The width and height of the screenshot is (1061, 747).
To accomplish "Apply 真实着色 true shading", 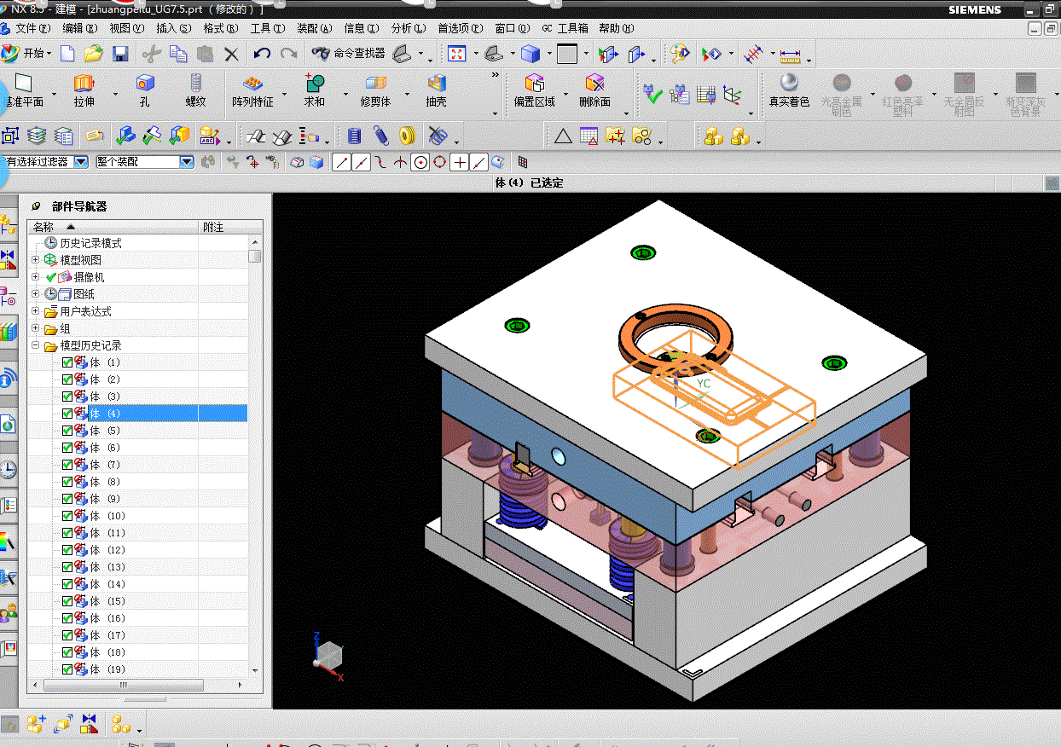I will point(789,90).
